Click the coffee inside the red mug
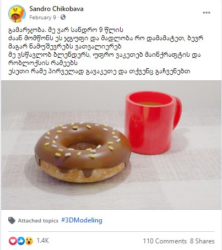Image resolution: width=222 pixels, height=250 pixels. pyautogui.click(x=150, y=104)
